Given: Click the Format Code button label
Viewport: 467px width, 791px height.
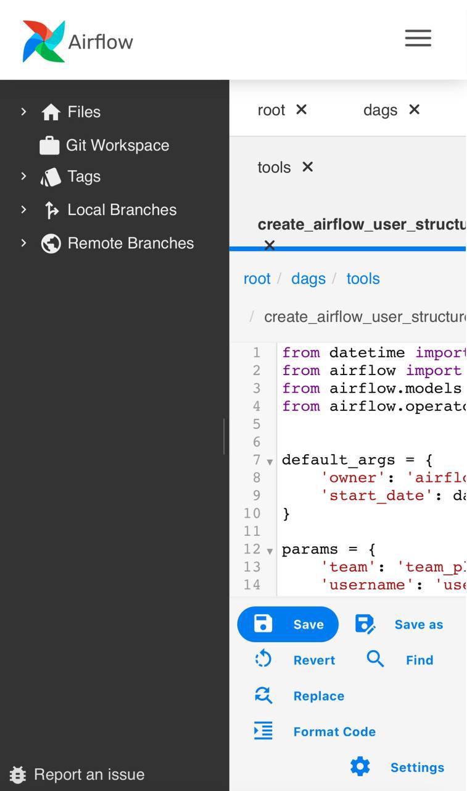Looking at the screenshot, I should (x=334, y=732).
